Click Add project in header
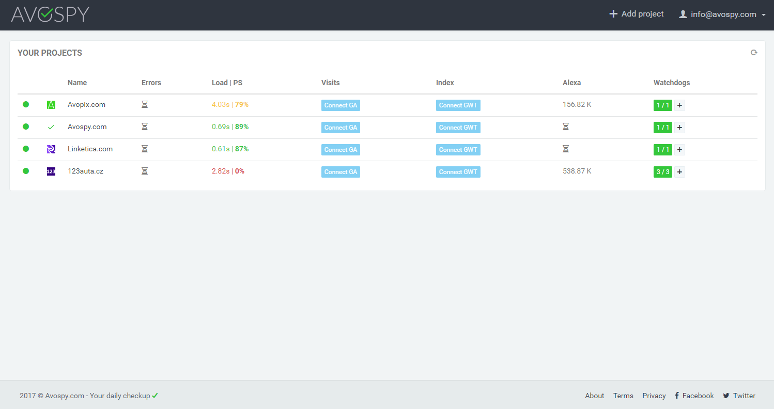Viewport: 774px width, 409px height. (x=637, y=14)
